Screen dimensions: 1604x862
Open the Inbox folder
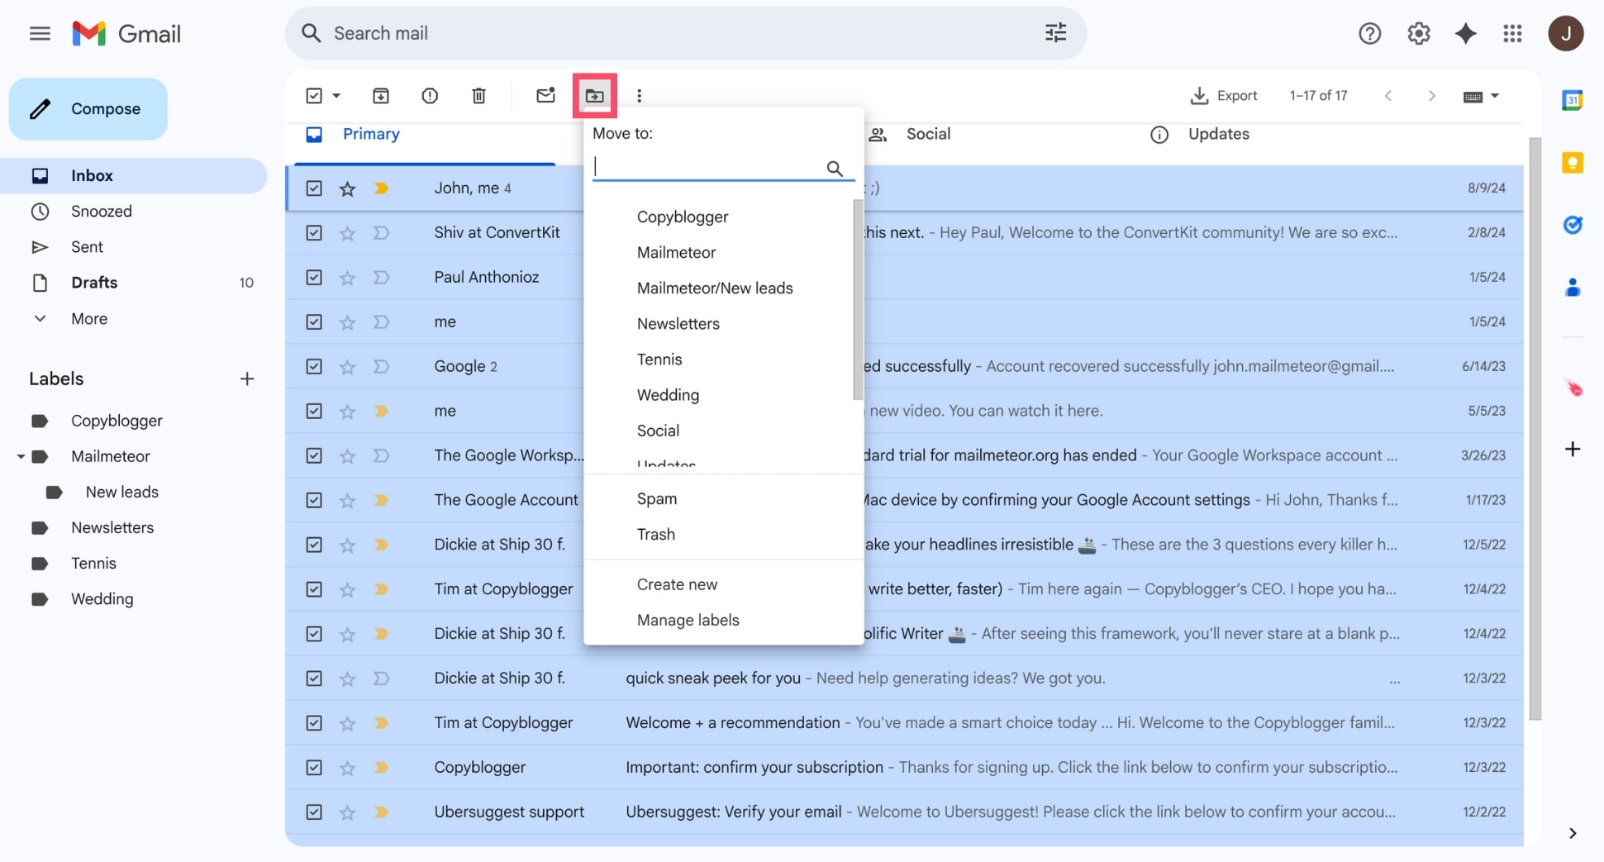pyautogui.click(x=133, y=175)
